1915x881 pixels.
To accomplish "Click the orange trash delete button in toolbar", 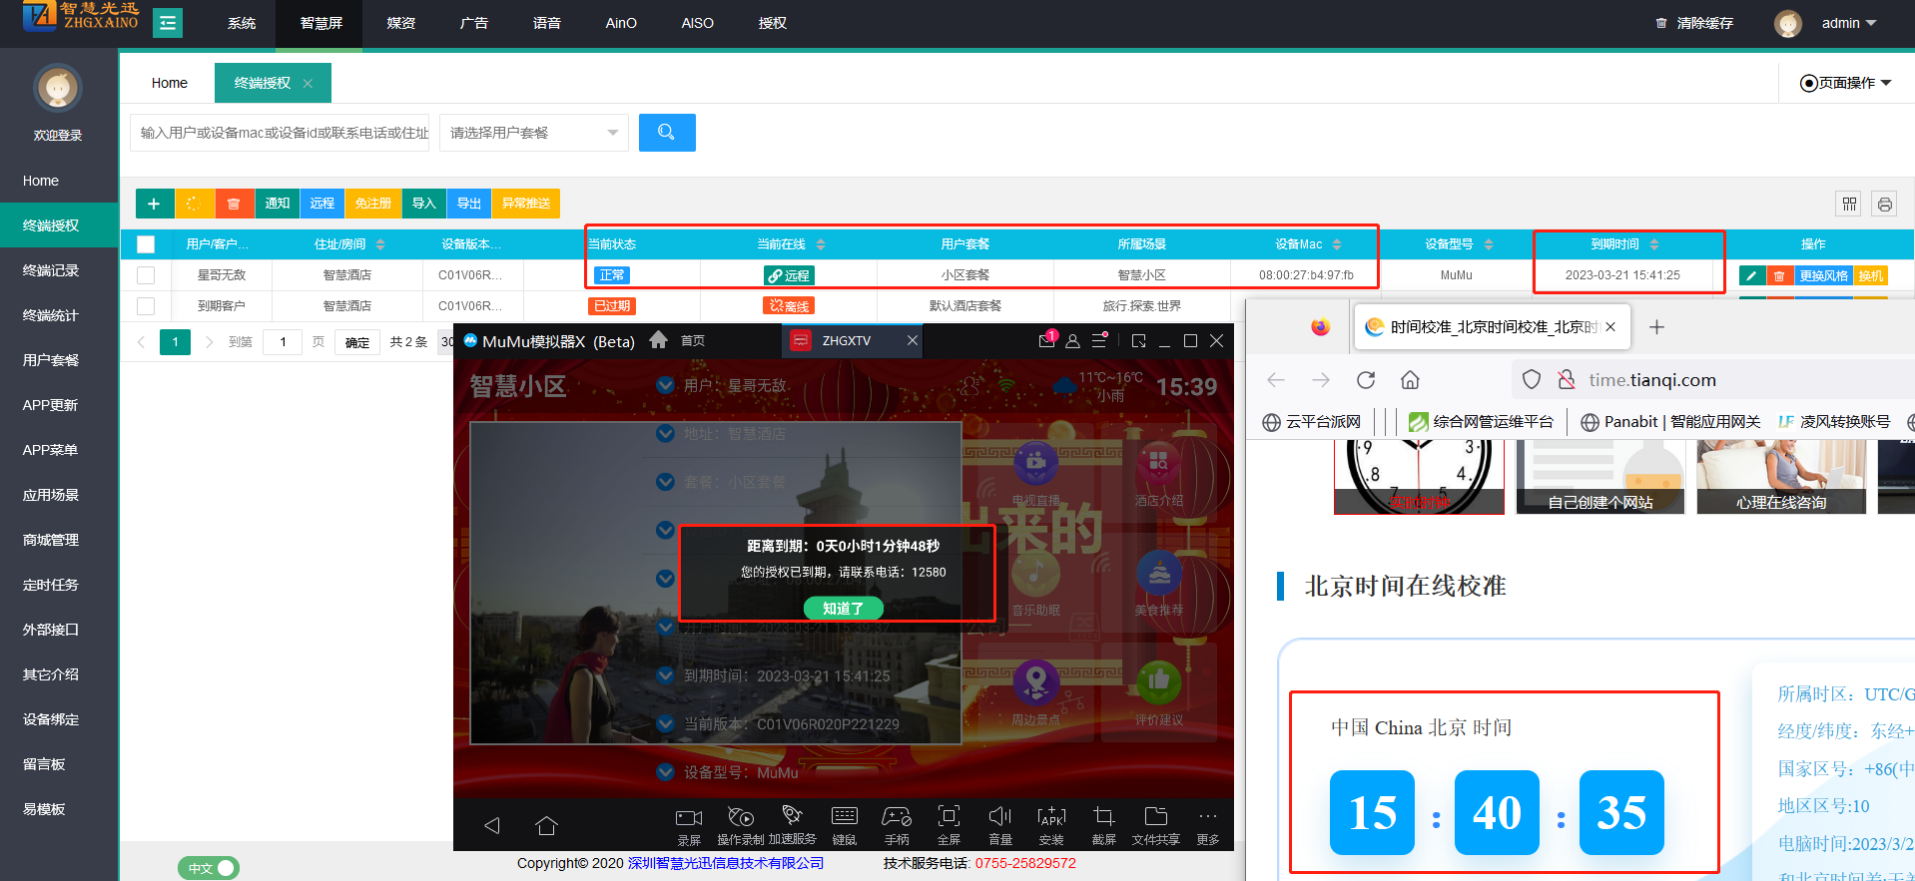I will coord(234,204).
